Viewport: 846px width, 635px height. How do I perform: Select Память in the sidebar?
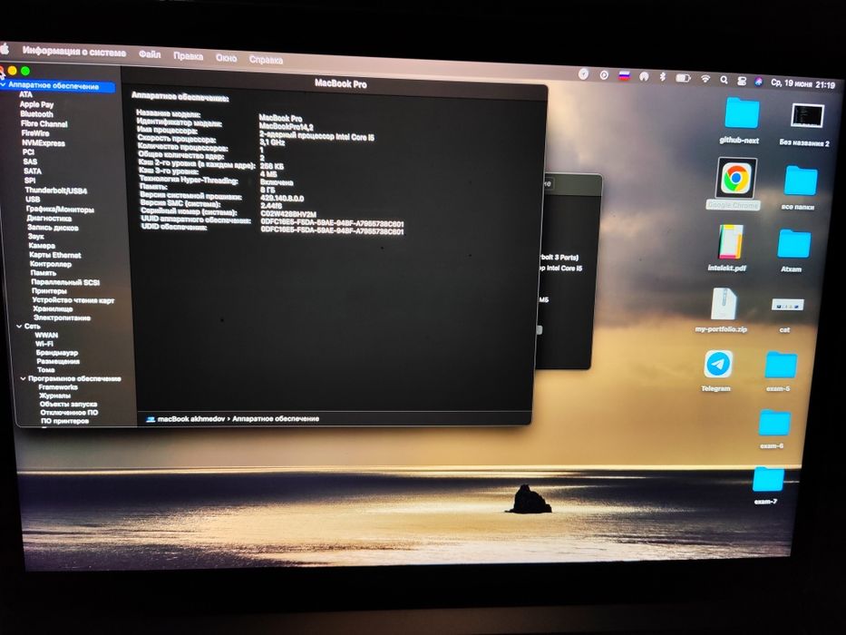[44, 273]
